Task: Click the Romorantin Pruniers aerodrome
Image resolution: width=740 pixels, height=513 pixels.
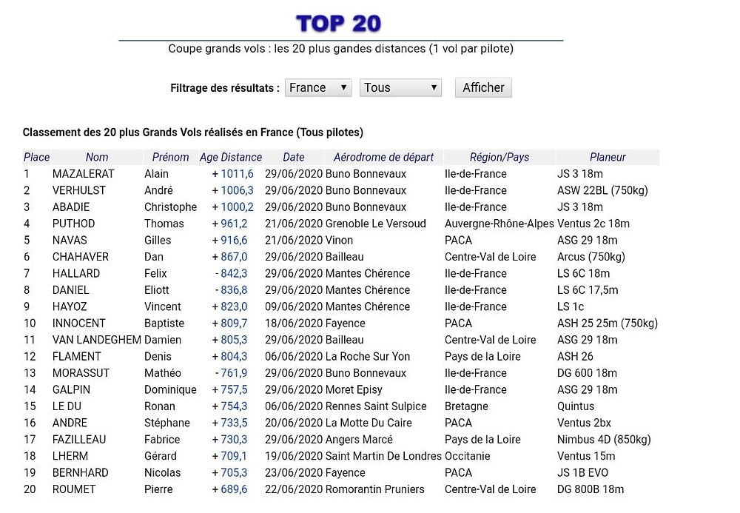Action: 375,489
